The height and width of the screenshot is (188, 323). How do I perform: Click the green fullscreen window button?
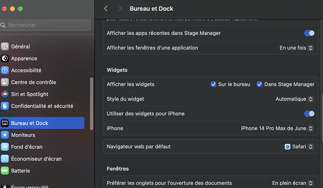click(x=20, y=9)
